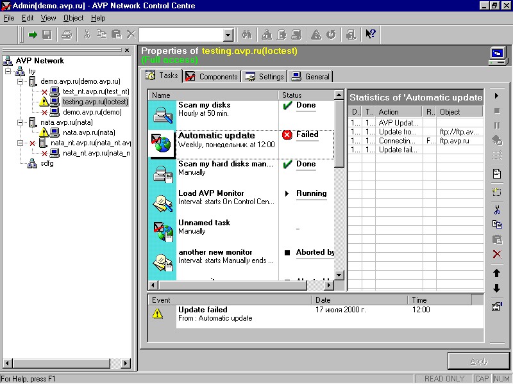Click the Pause icon in the side toolbar
This screenshot has width=513, height=384.
(497, 125)
